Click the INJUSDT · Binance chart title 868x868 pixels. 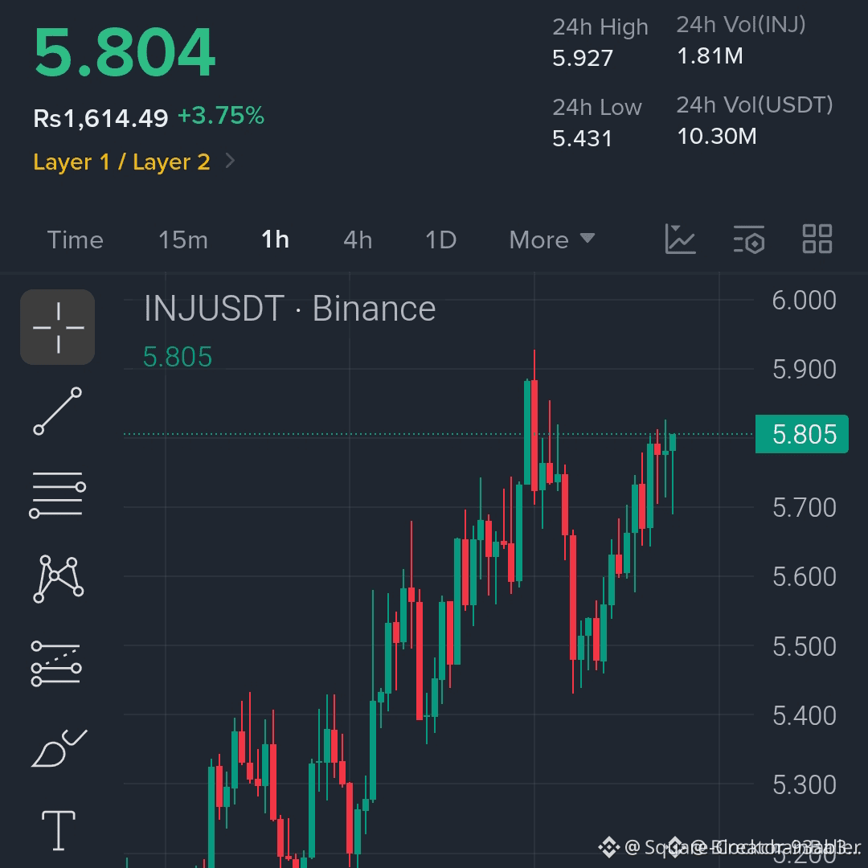pyautogui.click(x=289, y=309)
